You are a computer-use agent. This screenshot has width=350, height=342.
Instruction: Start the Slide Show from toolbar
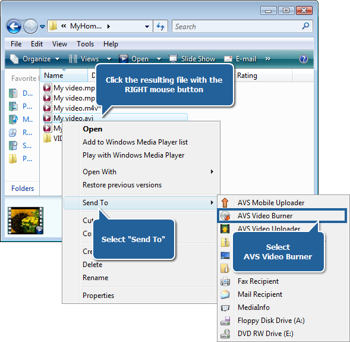192,59
